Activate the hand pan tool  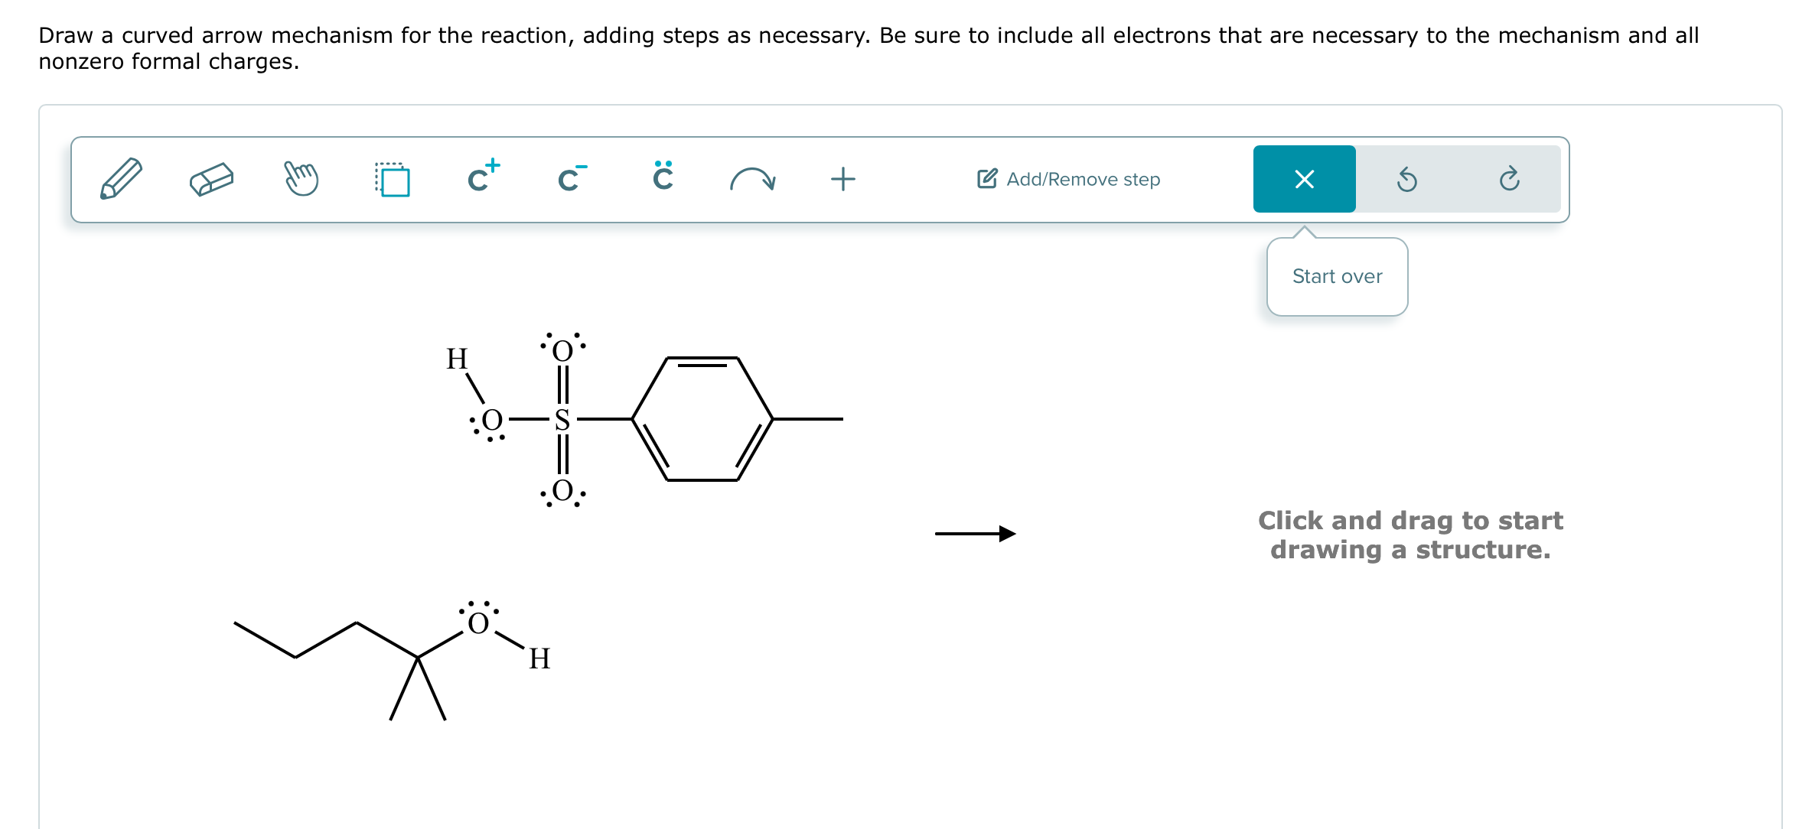tap(301, 178)
